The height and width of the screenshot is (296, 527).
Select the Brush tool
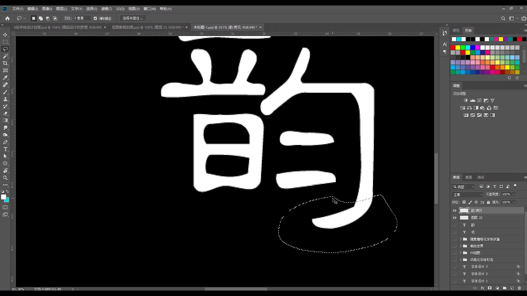point(5,92)
